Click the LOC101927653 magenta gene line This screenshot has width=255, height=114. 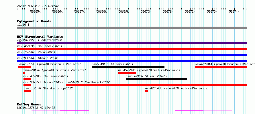(132, 111)
